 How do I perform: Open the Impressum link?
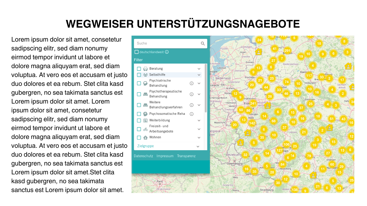coord(165,156)
